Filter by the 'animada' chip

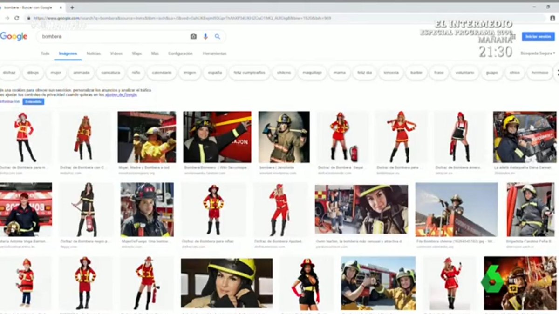[81, 73]
